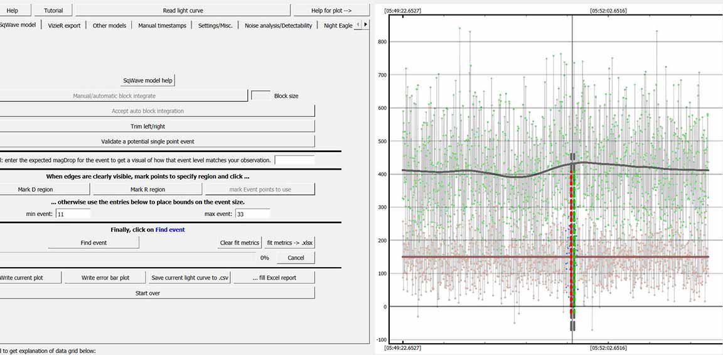Click the Mark R region button
This screenshot has width=723, height=355.
(148, 189)
